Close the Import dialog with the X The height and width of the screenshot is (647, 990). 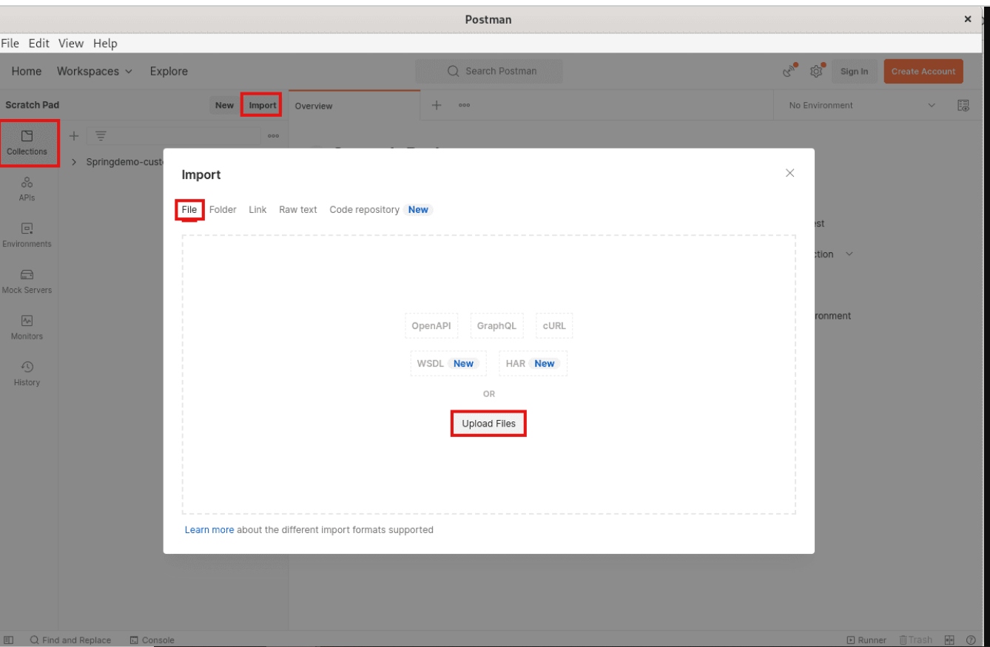point(789,173)
